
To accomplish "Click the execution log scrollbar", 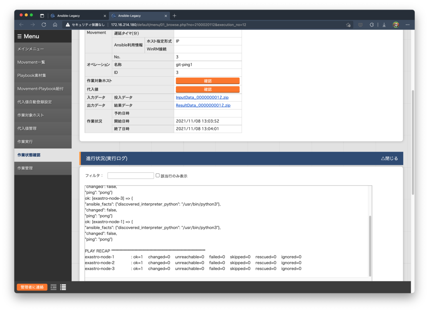I will click(370, 246).
